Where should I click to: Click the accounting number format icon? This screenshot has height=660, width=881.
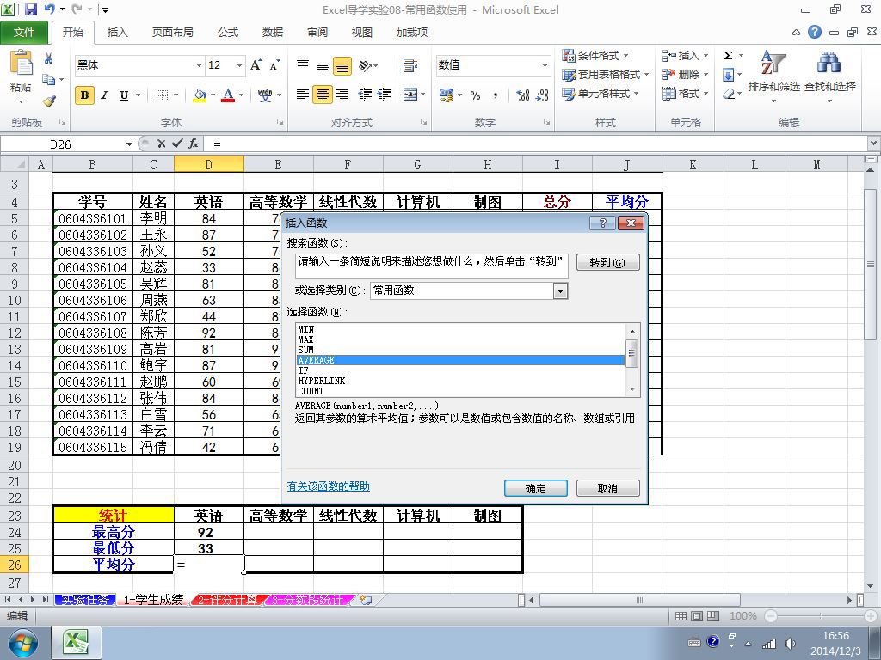(x=447, y=95)
